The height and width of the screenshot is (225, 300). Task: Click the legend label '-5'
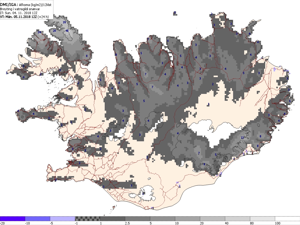[52, 223]
